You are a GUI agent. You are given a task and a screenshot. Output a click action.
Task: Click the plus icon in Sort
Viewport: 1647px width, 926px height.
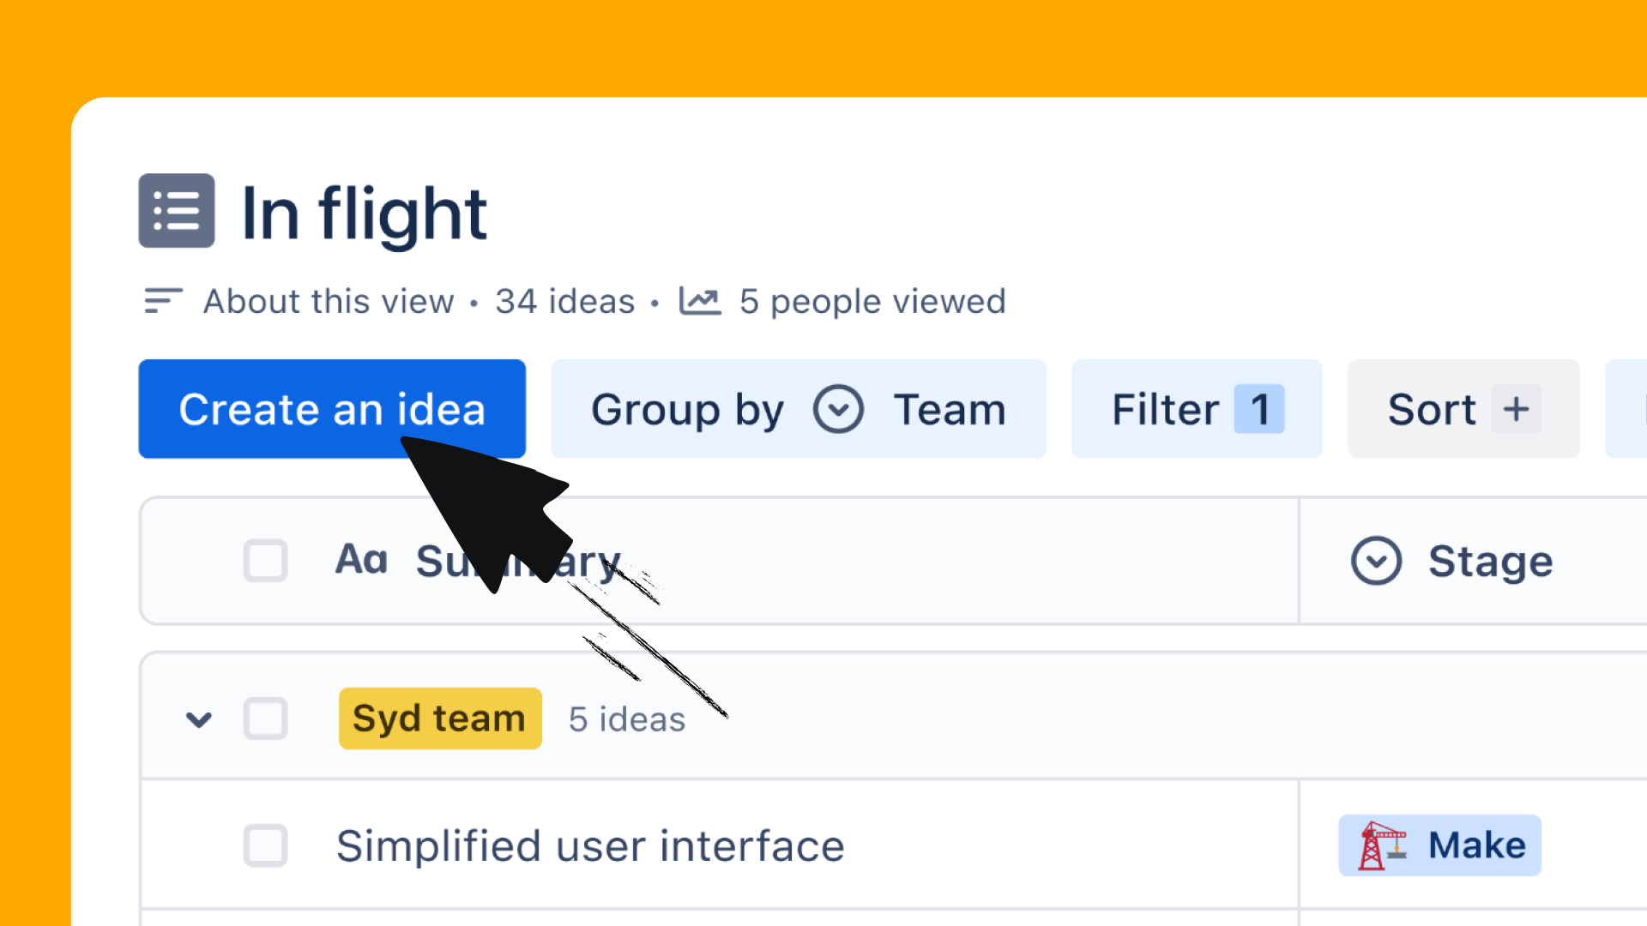tap(1516, 409)
